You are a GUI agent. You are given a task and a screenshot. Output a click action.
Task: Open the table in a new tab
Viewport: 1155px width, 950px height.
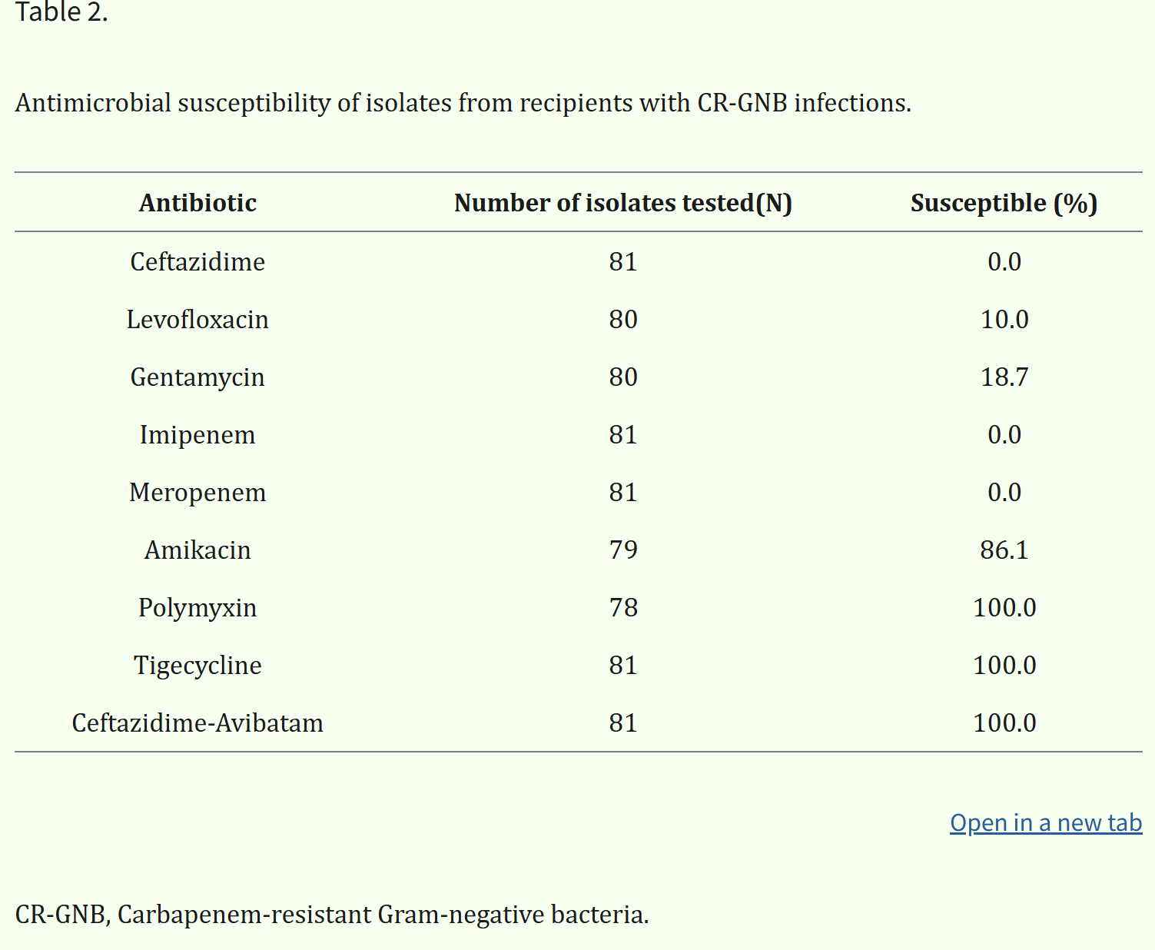click(1045, 822)
